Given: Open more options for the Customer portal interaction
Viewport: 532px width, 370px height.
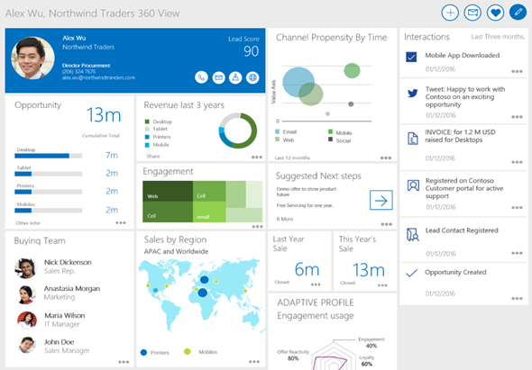Looking at the screenshot, I should [x=517, y=207].
